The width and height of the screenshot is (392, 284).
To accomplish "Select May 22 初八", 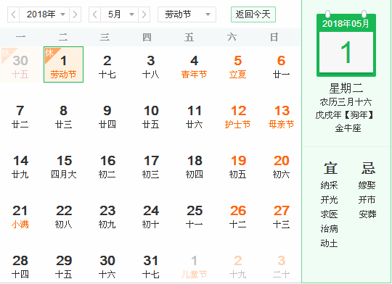I will coord(63,217).
